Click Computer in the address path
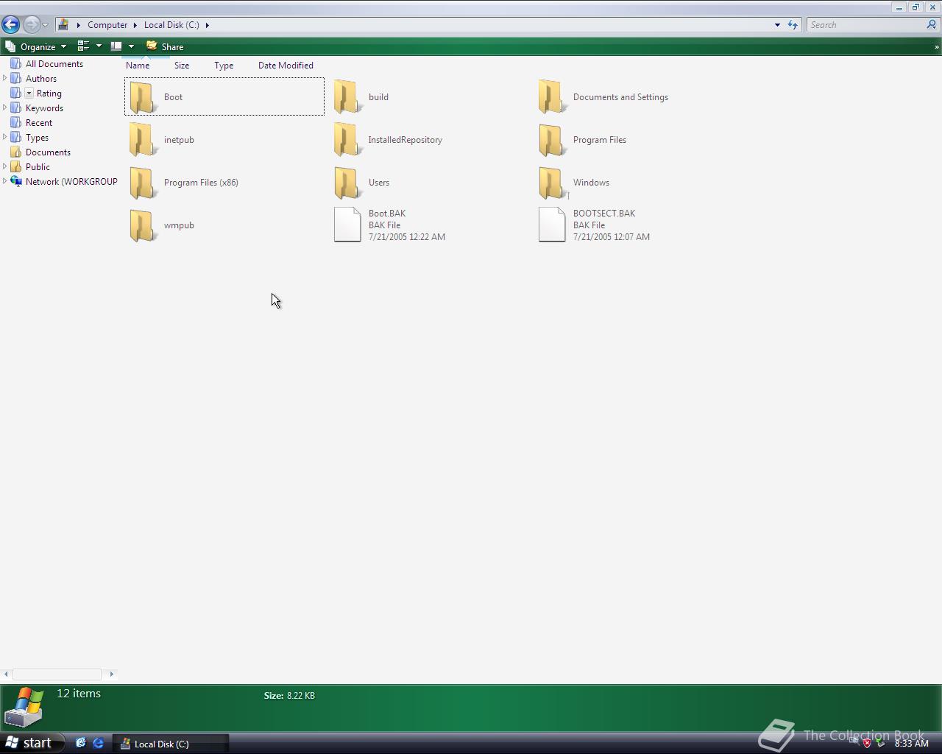This screenshot has height=754, width=942. tap(107, 25)
